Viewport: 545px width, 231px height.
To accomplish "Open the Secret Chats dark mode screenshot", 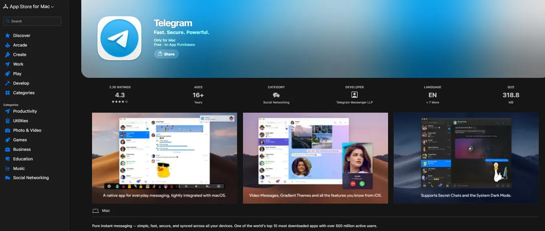I will click(x=466, y=158).
